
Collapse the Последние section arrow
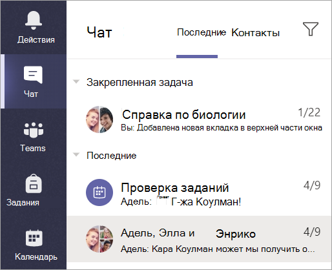click(x=76, y=155)
